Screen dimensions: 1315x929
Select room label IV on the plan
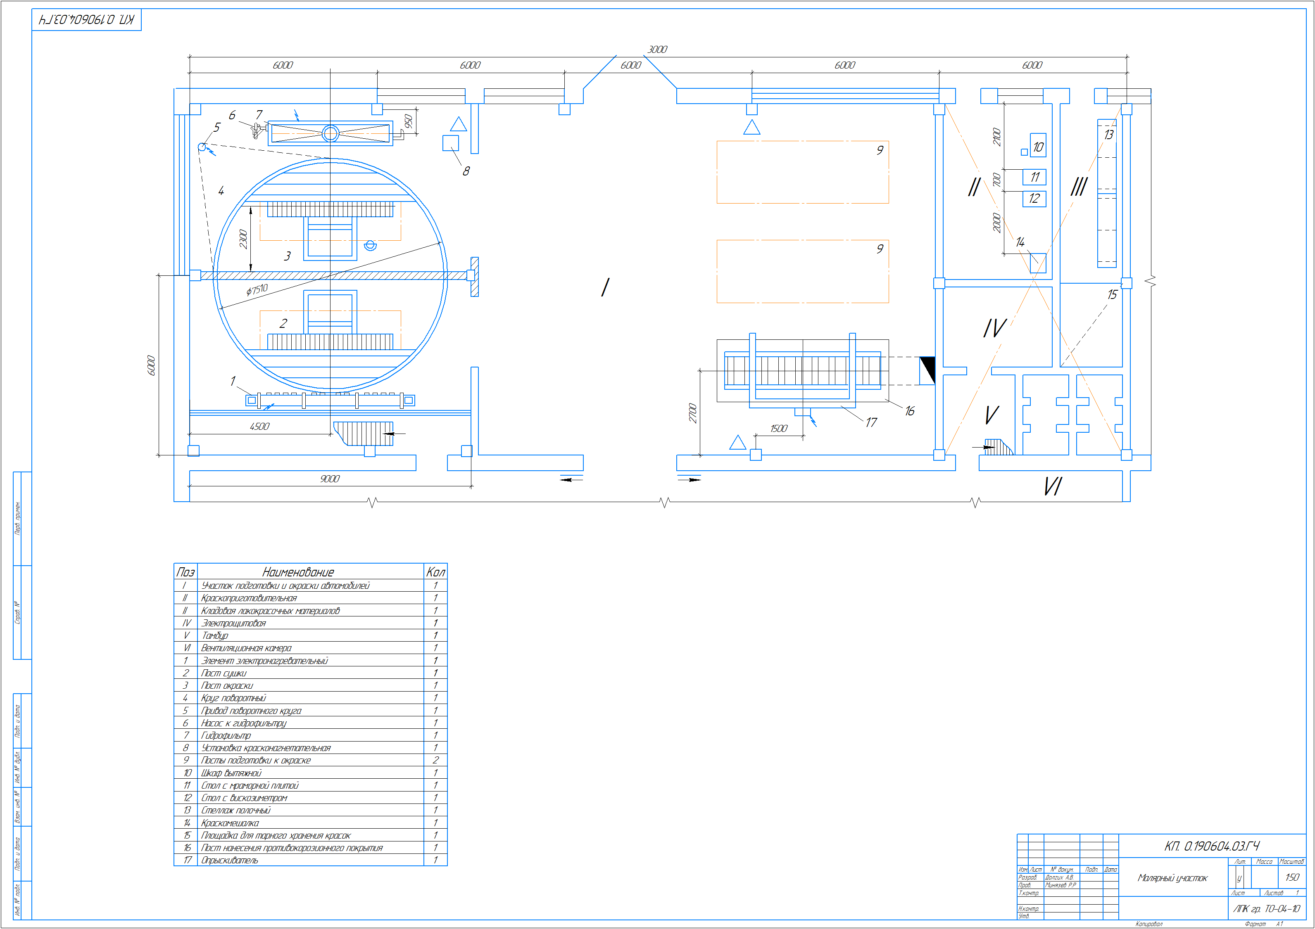[995, 329]
